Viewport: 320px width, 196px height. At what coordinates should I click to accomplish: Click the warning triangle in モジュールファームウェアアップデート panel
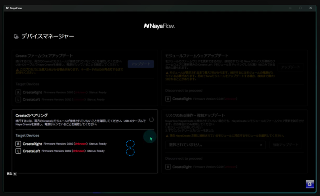click(x=167, y=73)
